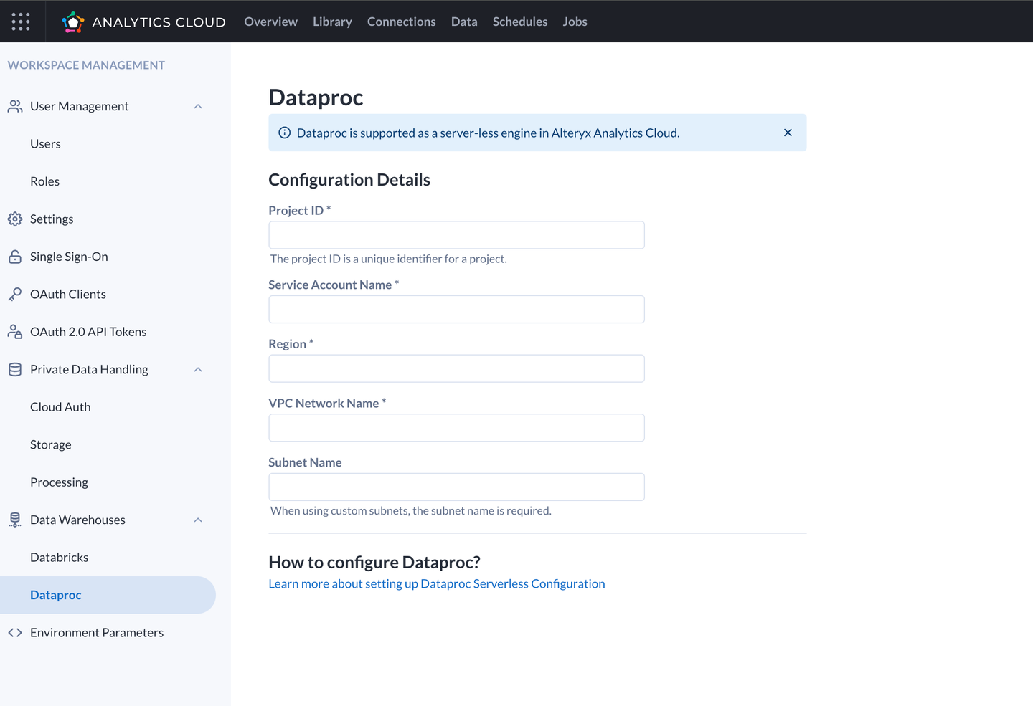
Task: Select the Data Warehouses stack icon
Action: pos(14,520)
